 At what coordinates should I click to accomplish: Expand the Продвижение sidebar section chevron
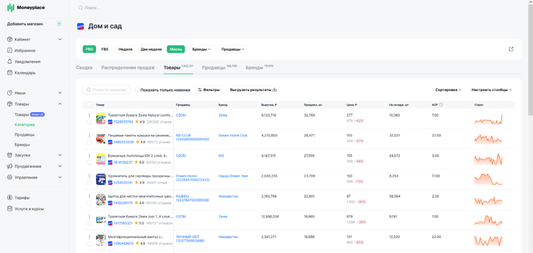click(x=60, y=166)
